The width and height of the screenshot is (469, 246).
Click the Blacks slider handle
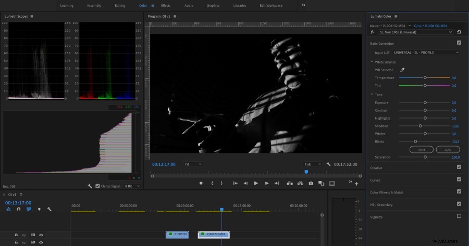pos(415,141)
